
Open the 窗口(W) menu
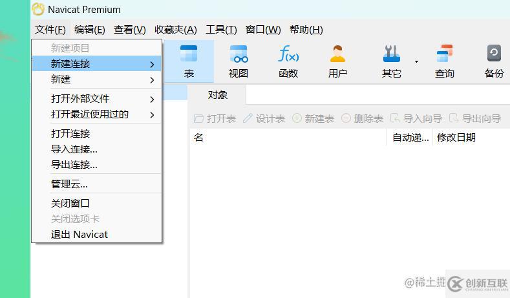coord(263,30)
